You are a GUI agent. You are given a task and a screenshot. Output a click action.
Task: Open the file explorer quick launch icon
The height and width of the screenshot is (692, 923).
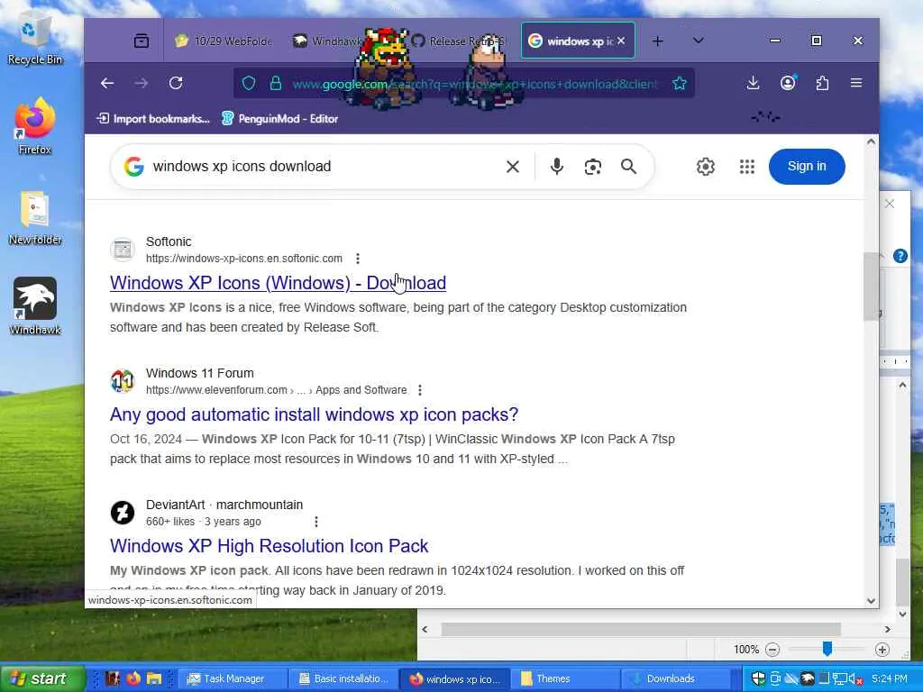[x=154, y=678]
